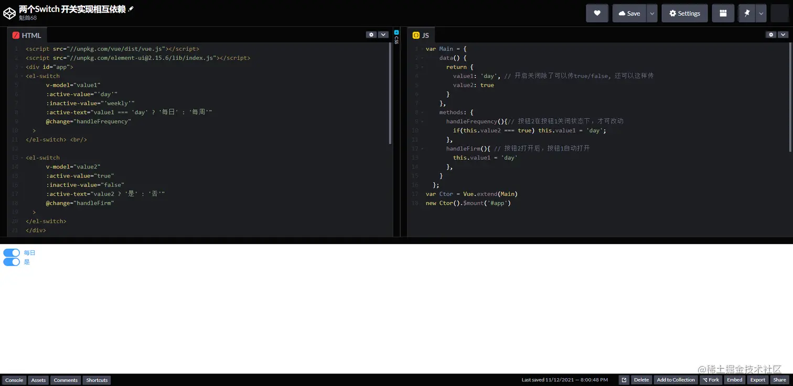This screenshot has width=793, height=386.
Task: Click the Save button
Action: tap(629, 14)
